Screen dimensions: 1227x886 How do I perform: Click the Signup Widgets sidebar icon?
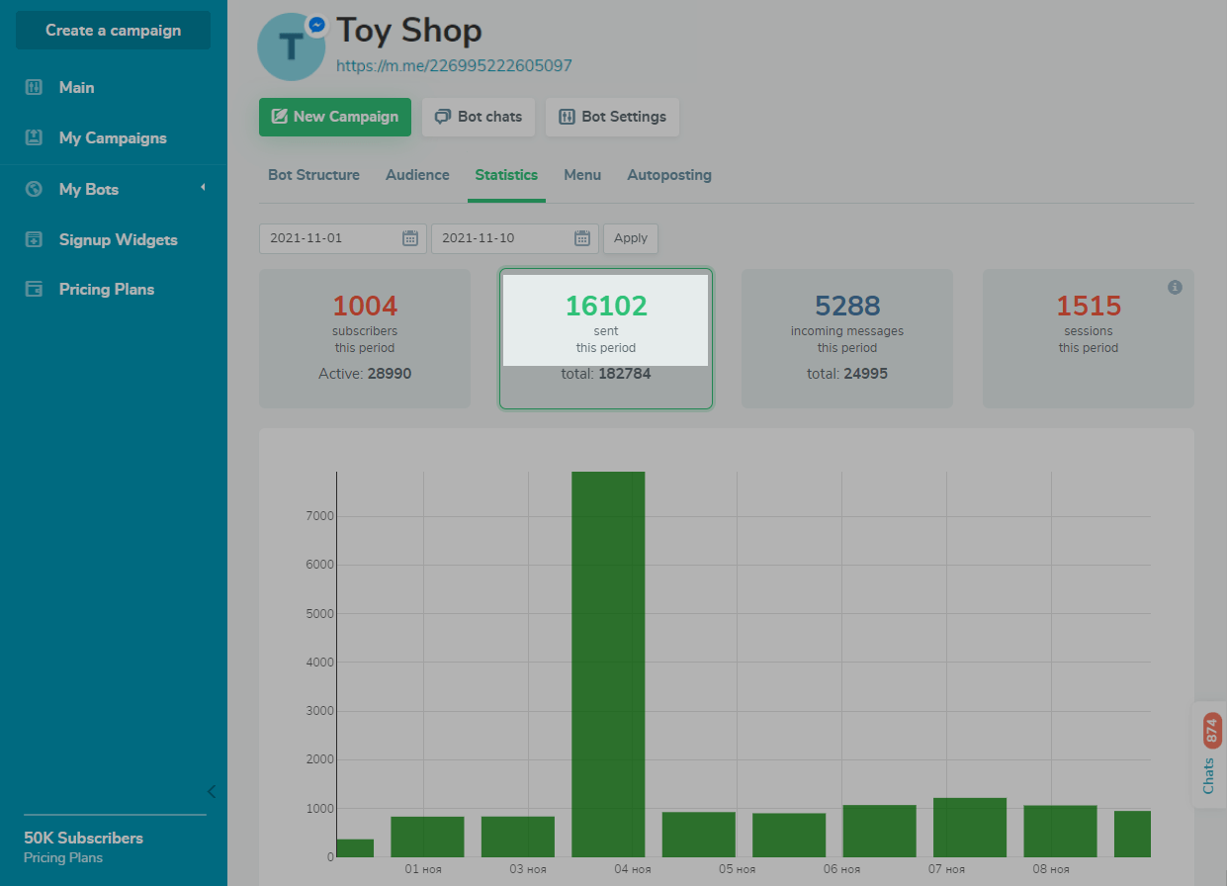click(x=34, y=239)
